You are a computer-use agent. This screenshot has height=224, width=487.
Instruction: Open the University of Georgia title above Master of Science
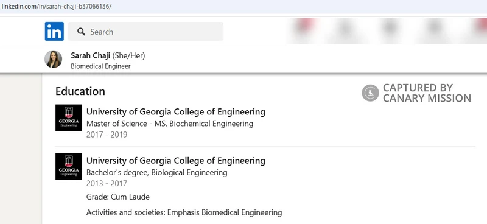(176, 111)
